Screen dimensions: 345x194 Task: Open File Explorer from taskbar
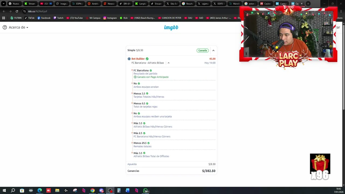tap(57, 190)
